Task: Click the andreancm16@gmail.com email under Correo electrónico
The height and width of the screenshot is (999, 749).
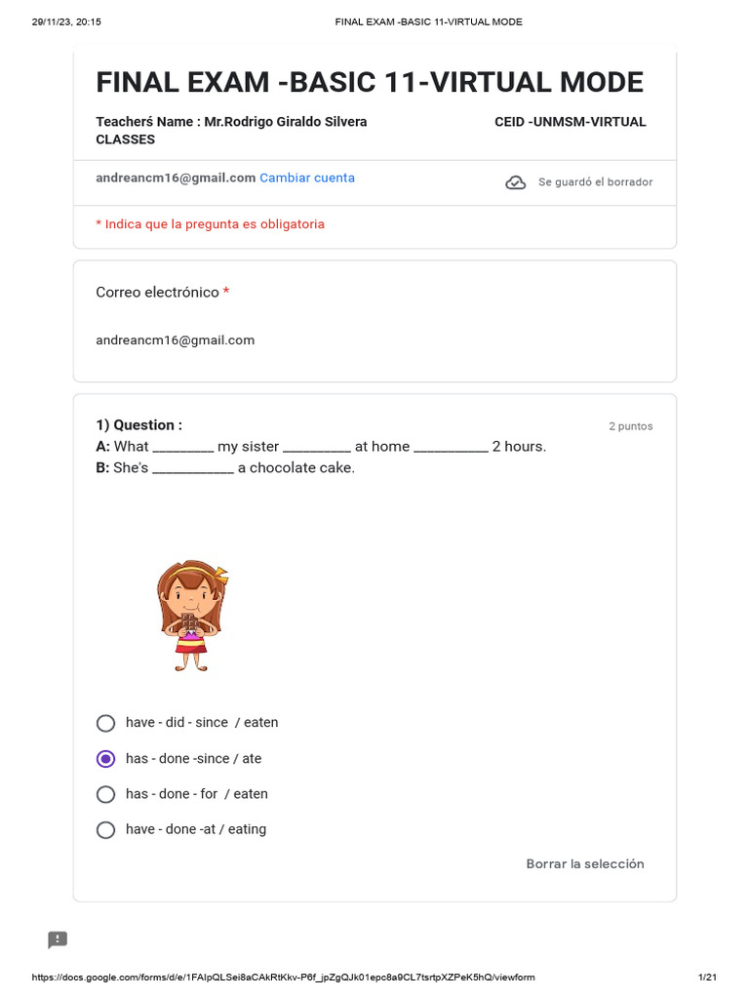Action: pos(175,340)
